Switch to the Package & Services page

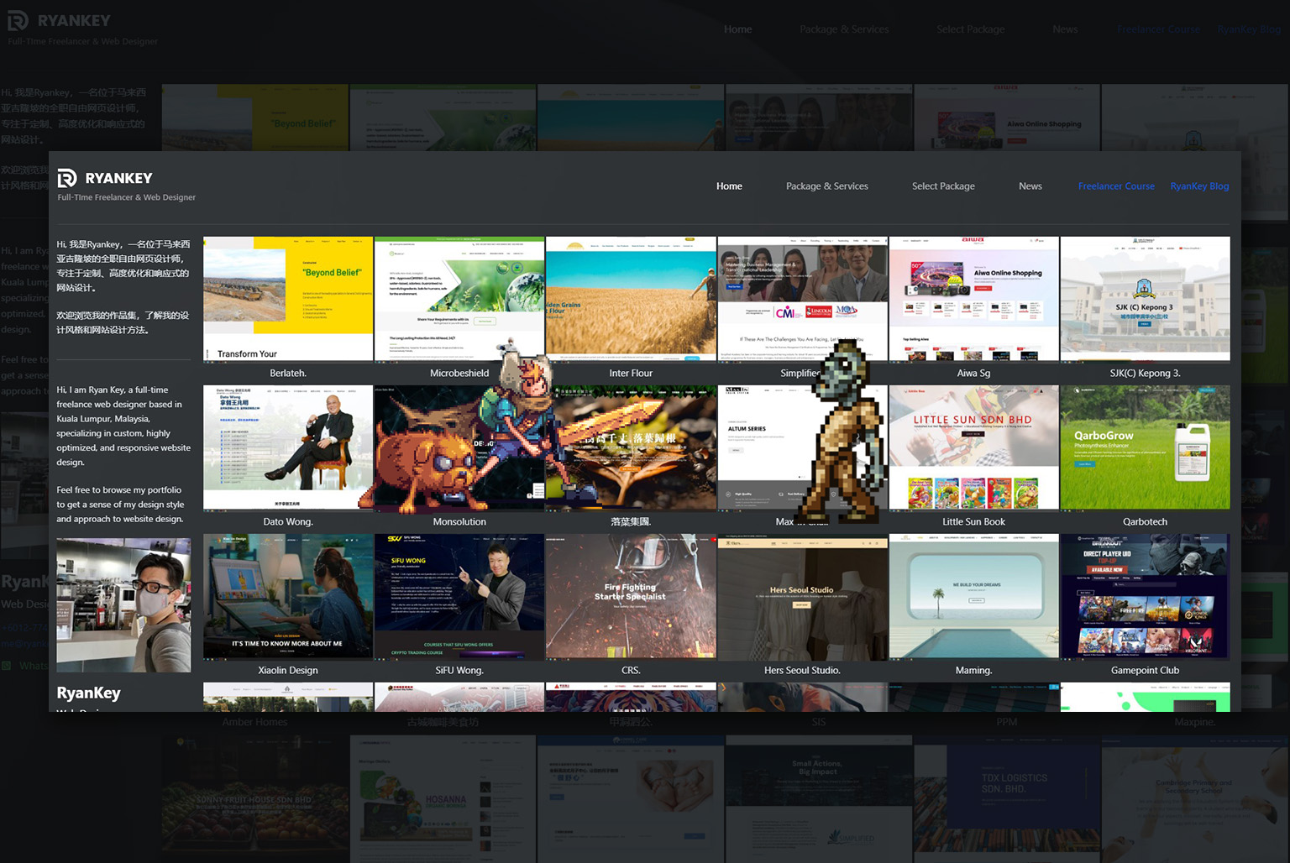coord(826,186)
